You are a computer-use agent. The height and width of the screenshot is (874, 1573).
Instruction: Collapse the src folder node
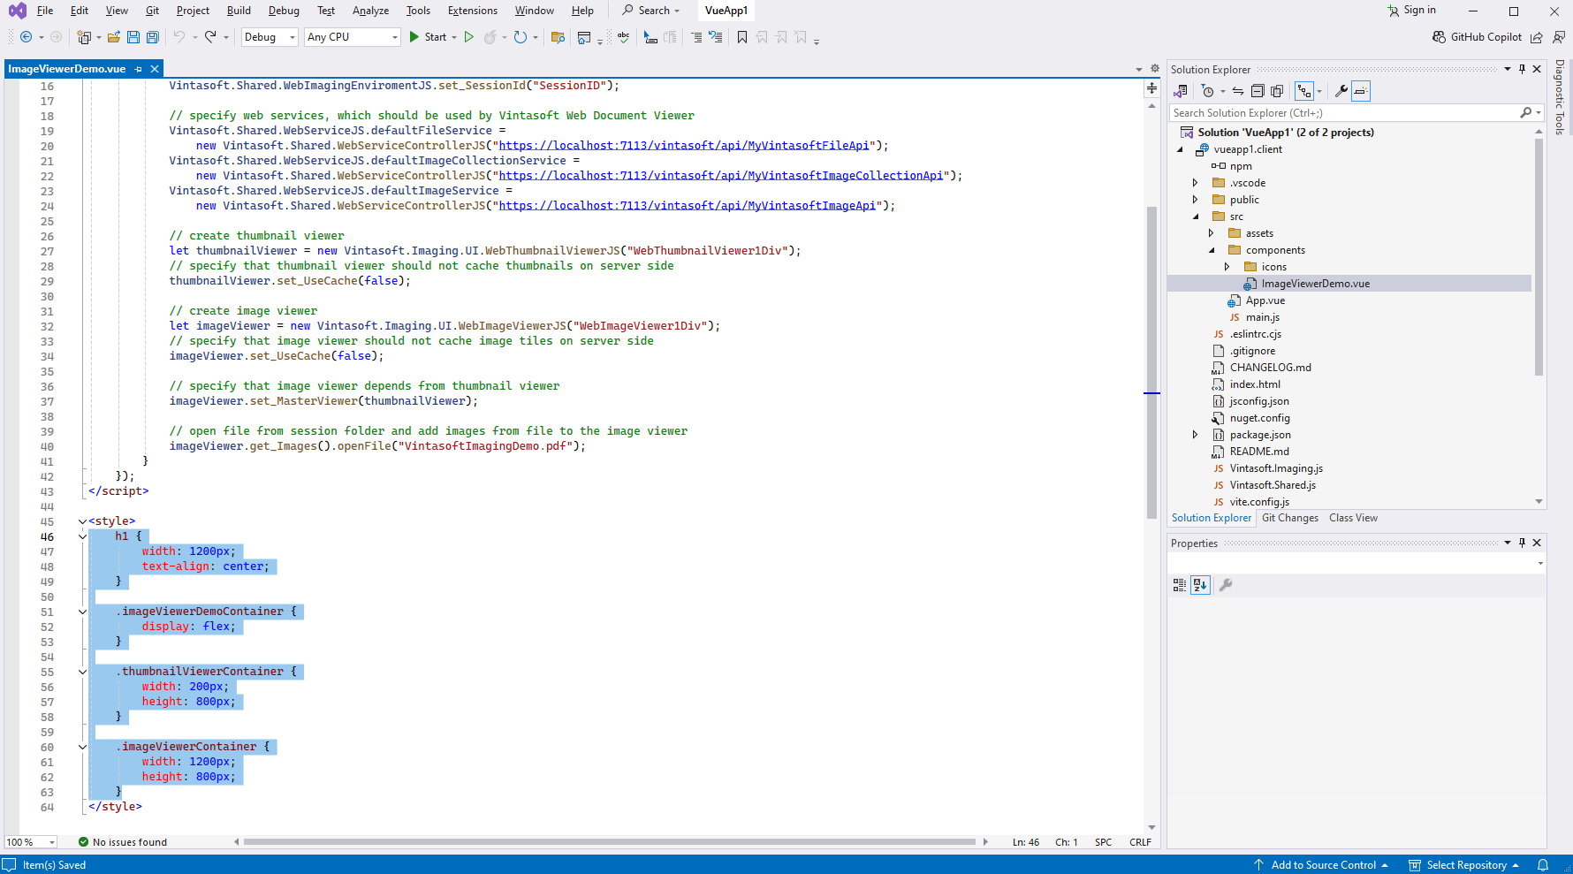pos(1195,217)
